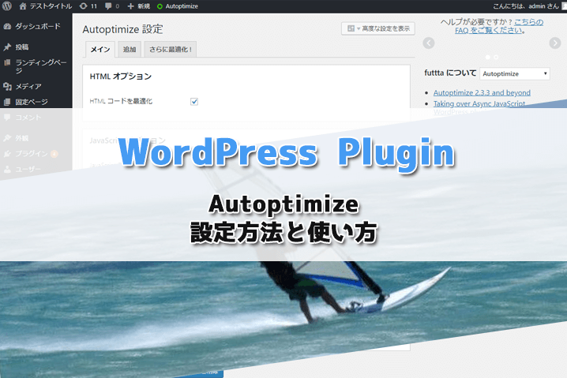Viewport: 567px width, 378px height.
Task: Open 投稿 in the sidebar
Action: pos(21,47)
